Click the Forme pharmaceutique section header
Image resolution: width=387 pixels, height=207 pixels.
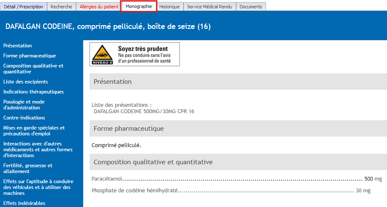[238, 129]
